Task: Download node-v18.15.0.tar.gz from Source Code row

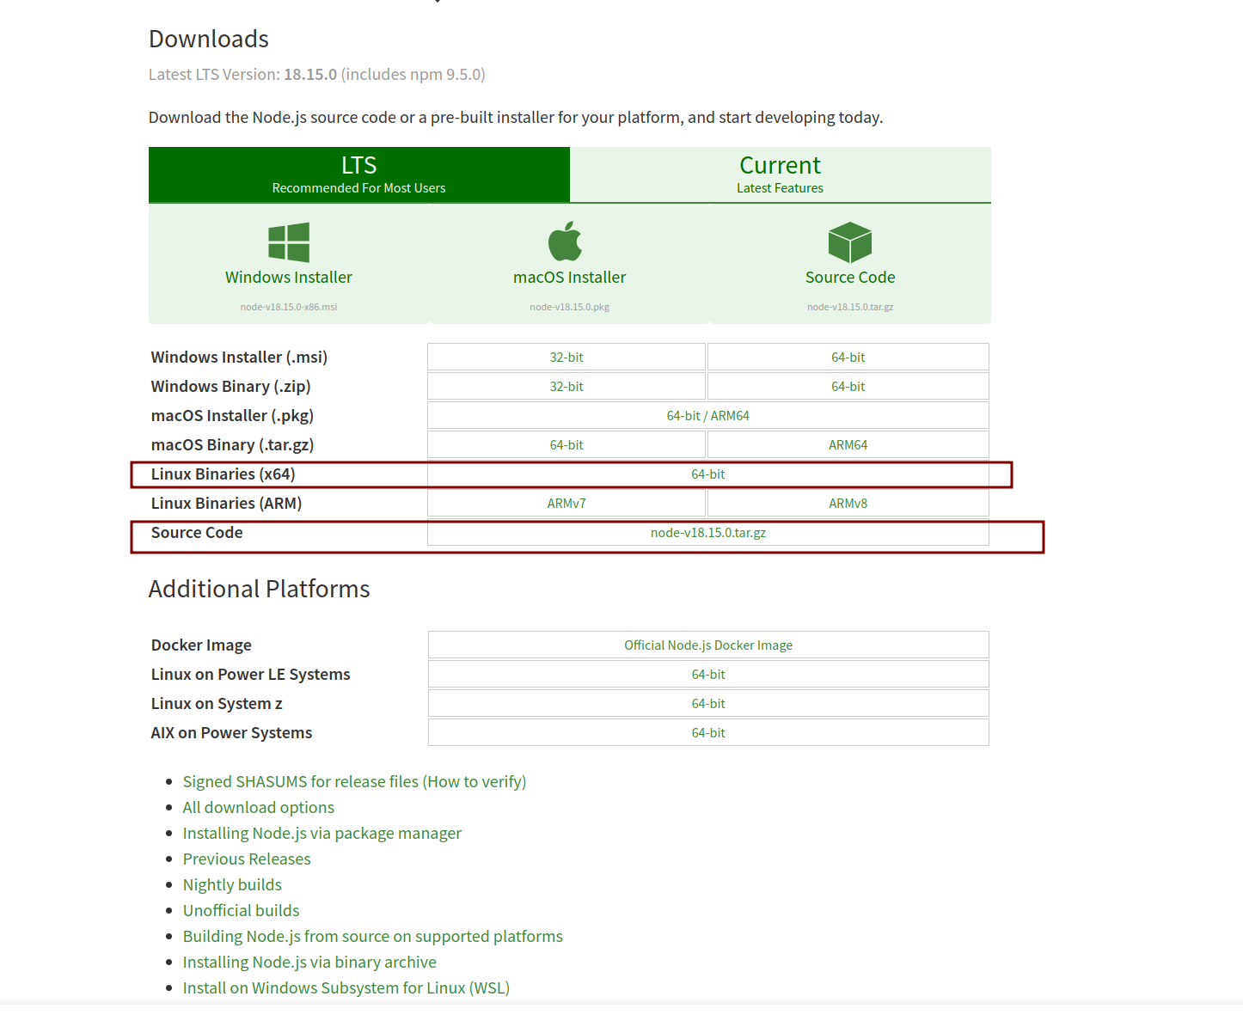Action: [708, 532]
